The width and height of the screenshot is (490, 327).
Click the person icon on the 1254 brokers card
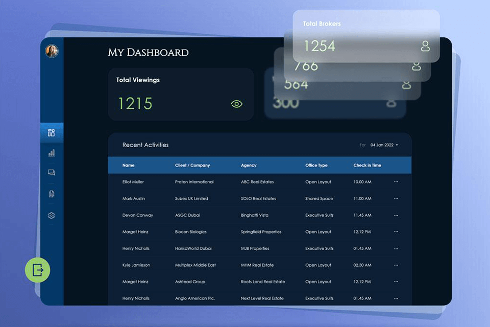click(425, 46)
